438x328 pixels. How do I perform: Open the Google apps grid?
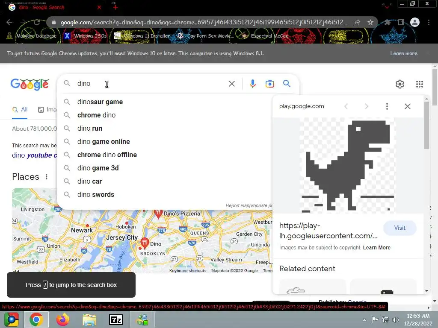click(x=419, y=84)
